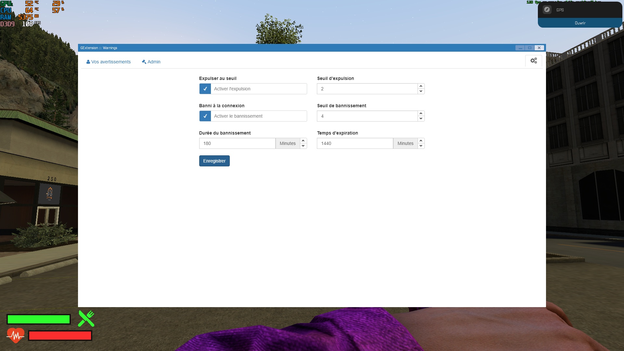Focus the Seuil d'expulsion input field
Screen dimensions: 624x351
pyautogui.click(x=367, y=89)
